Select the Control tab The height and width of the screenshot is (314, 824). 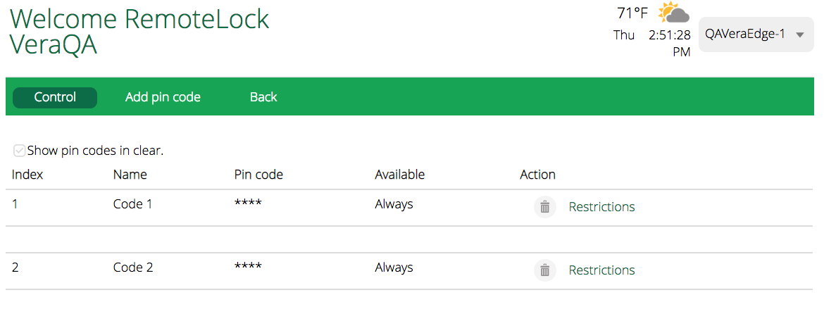(x=55, y=97)
